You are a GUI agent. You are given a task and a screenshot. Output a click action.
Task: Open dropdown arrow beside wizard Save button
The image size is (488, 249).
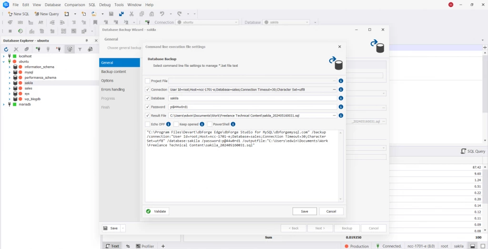[x=123, y=228]
